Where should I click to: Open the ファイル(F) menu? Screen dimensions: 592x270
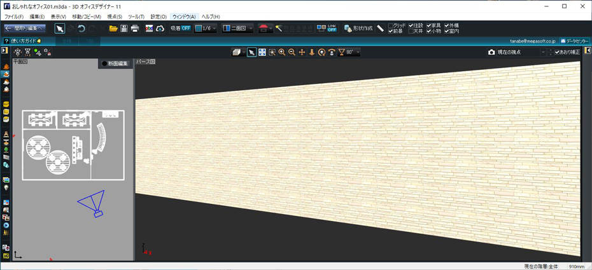click(14, 17)
